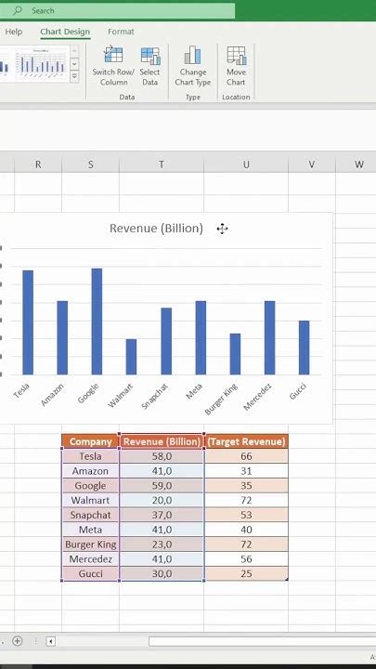Click the Walmart bar in chart
This screenshot has width=376, height=669.
point(131,357)
